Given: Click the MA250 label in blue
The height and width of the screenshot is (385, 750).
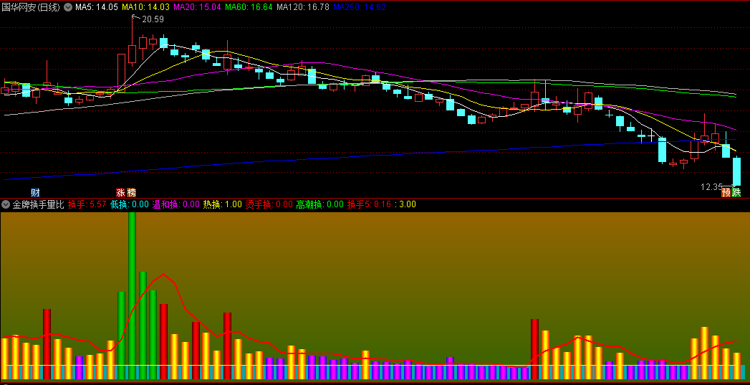Looking at the screenshot, I should coord(359,7).
